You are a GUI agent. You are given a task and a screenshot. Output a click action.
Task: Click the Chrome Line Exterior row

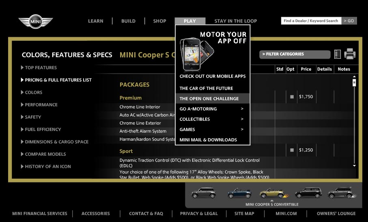pyautogui.click(x=140, y=123)
